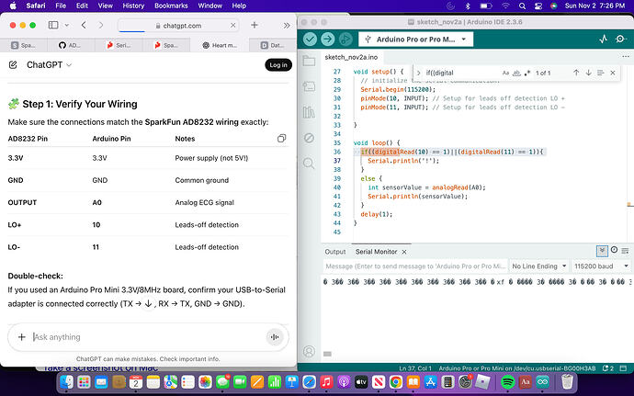Switch to the Output tab
Screen dimensions: 634x396
pyautogui.click(x=334, y=251)
